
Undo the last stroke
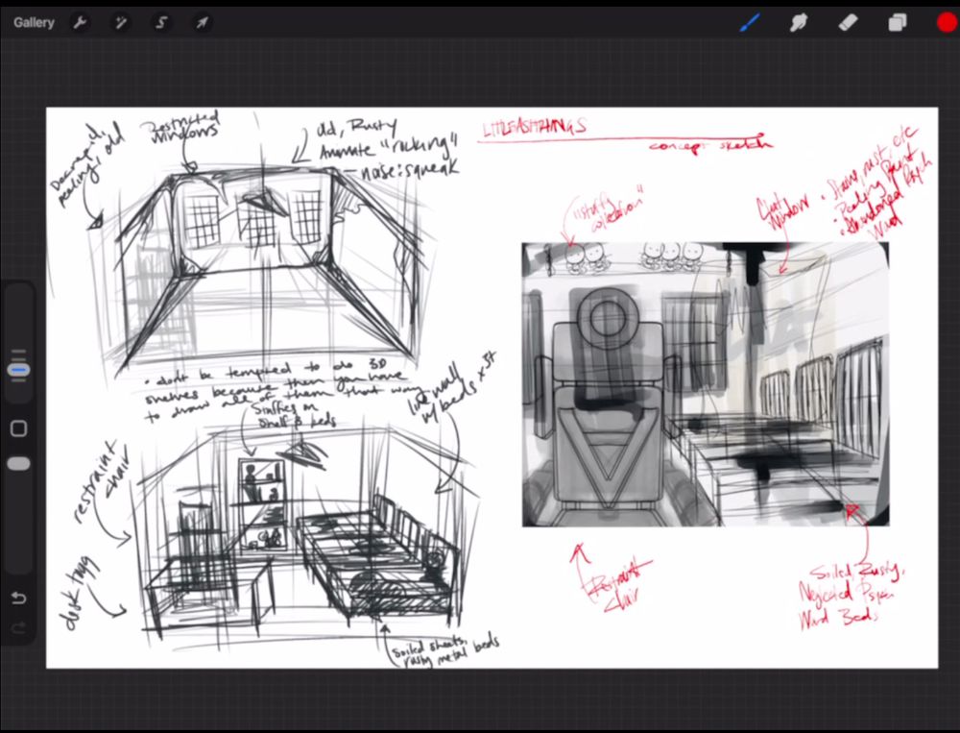[x=19, y=597]
